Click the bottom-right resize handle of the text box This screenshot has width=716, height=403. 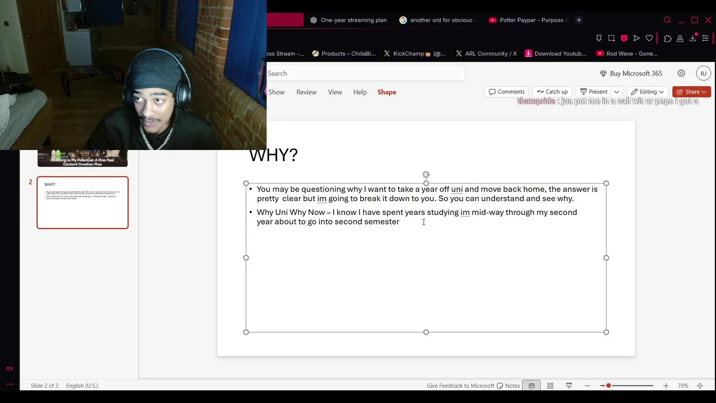coord(606,332)
